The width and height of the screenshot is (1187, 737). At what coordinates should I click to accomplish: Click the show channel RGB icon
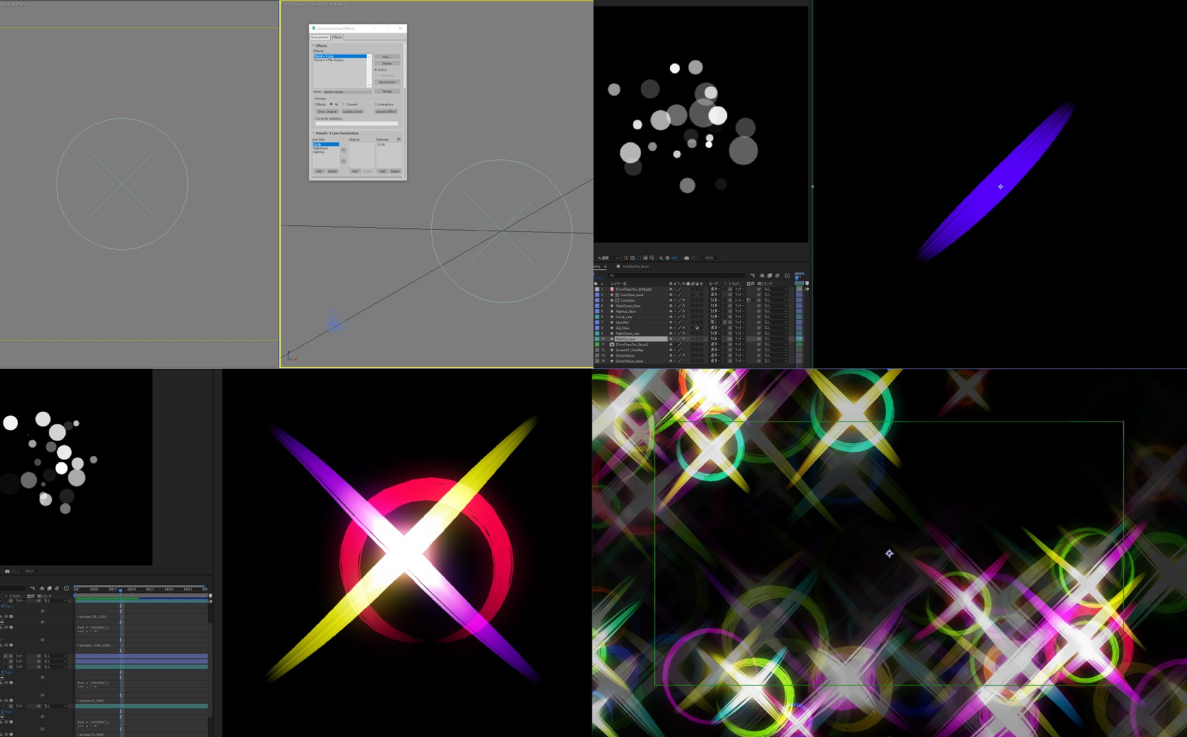coord(661,258)
